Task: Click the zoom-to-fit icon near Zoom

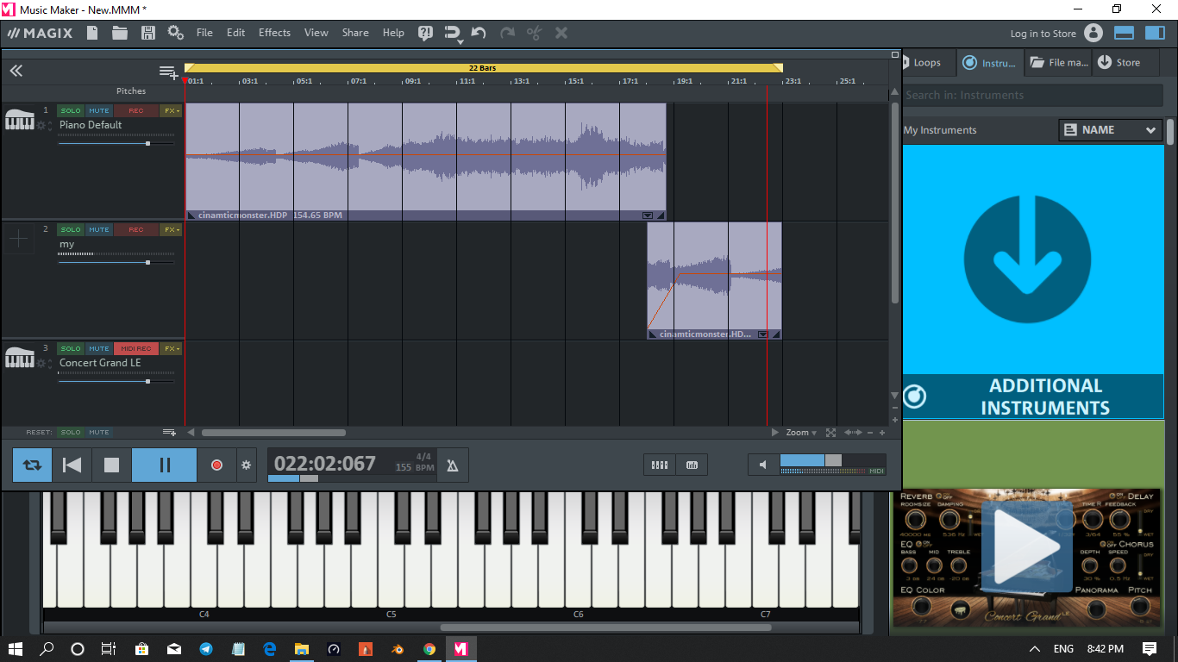Action: click(830, 433)
